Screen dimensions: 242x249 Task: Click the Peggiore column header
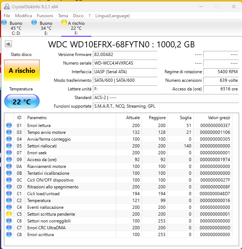tap(155, 118)
